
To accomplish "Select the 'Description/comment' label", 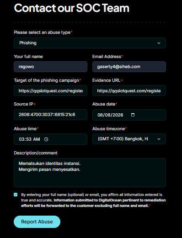I will [x=36, y=153].
